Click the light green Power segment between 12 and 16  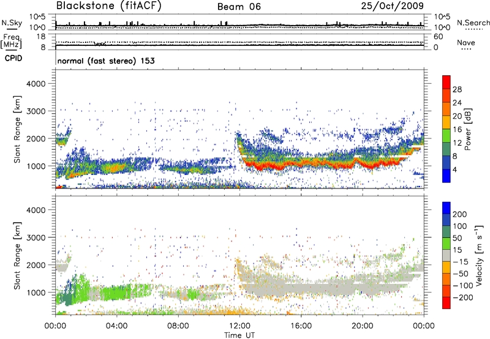tap(447, 136)
